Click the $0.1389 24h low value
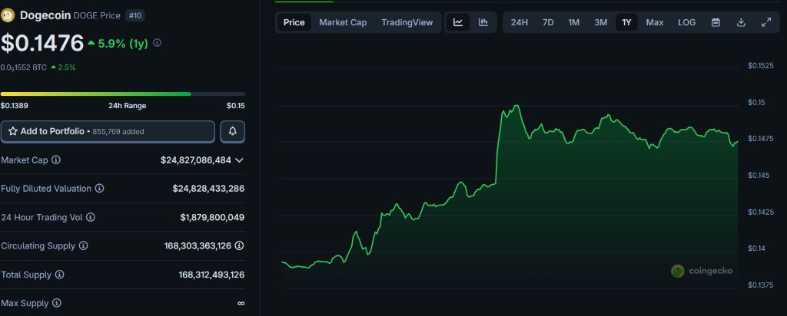787x316 pixels. click(x=14, y=106)
